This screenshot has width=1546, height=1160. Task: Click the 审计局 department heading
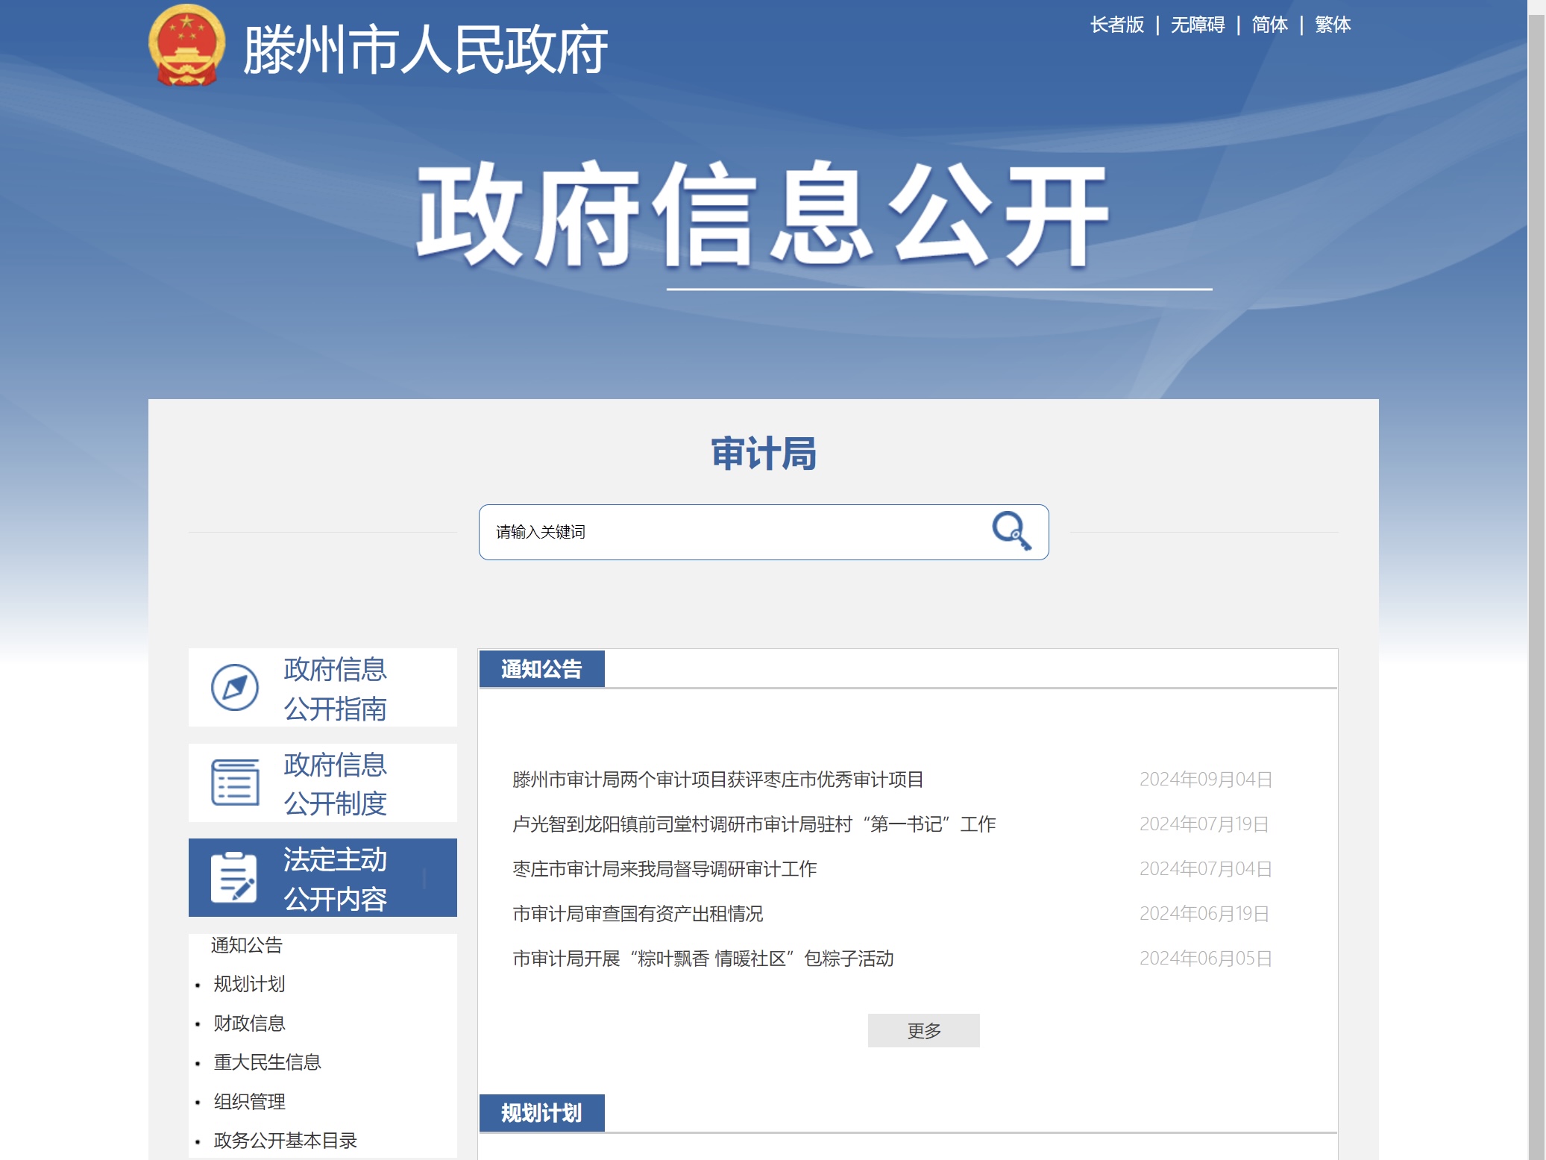(x=764, y=454)
